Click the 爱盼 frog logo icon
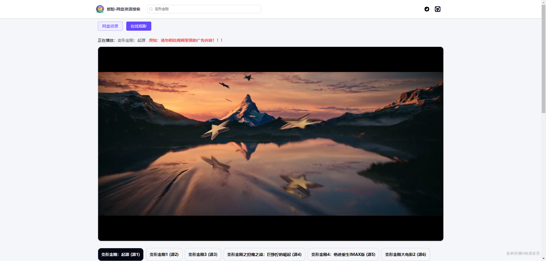 point(100,9)
